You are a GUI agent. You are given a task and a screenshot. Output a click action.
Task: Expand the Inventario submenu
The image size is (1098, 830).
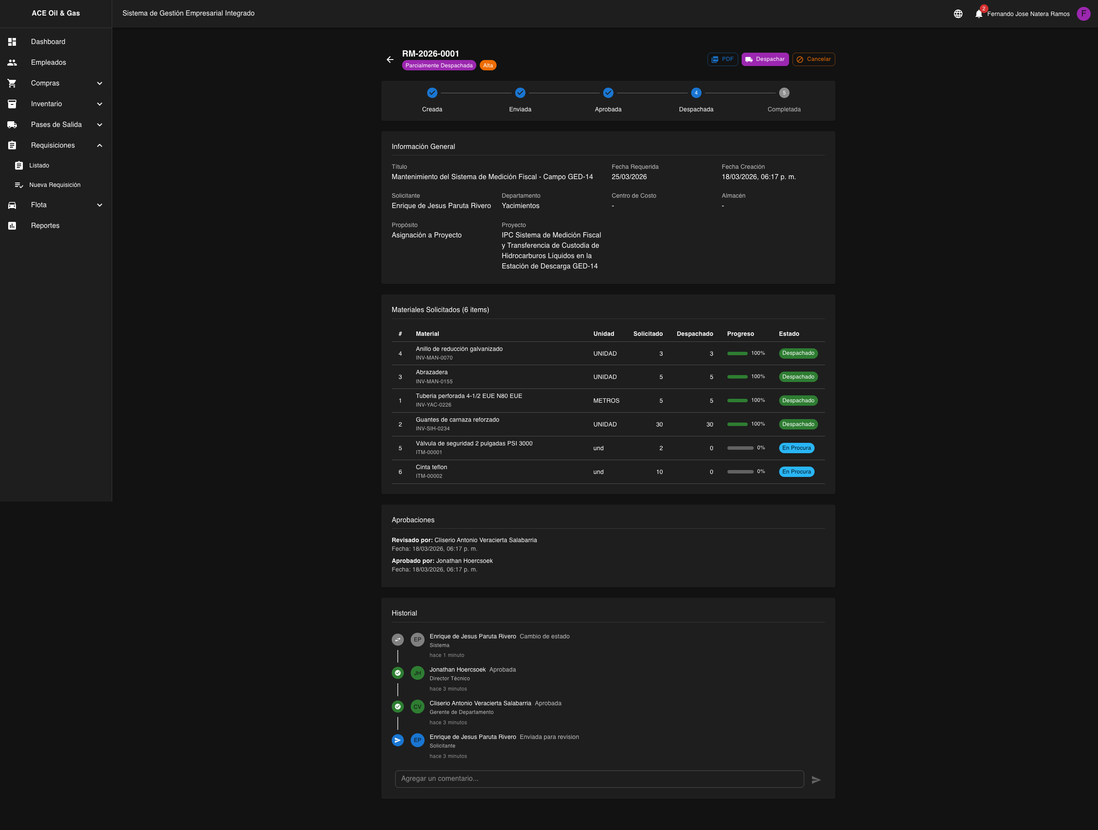[x=99, y=104]
